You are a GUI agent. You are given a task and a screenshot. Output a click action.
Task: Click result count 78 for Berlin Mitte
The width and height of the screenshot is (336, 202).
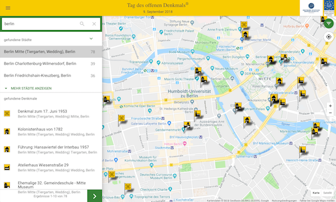click(93, 52)
